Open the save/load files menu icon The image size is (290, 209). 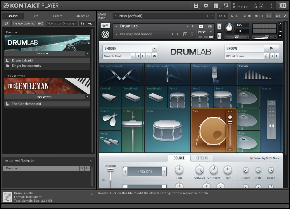tap(196, 6)
